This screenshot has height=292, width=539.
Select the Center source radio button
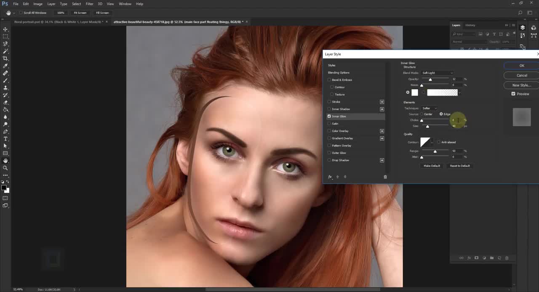tap(422, 114)
